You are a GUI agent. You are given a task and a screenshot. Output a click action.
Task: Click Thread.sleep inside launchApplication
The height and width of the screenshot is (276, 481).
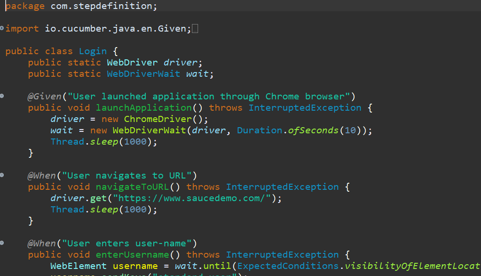coord(84,142)
